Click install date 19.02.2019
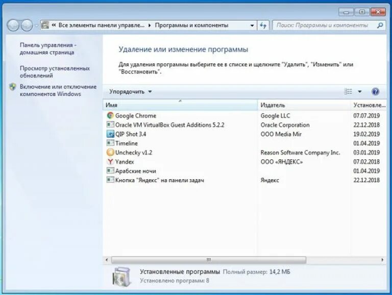 [366, 134]
